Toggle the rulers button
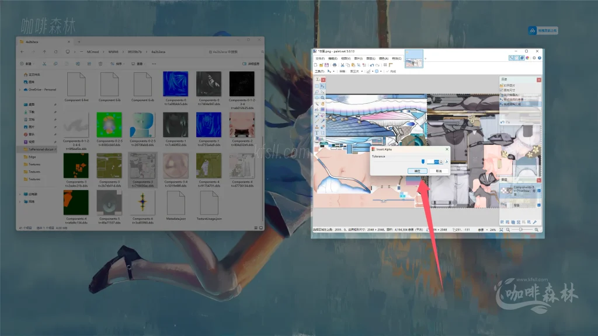Viewport: 598px width, 336px height. point(391,65)
